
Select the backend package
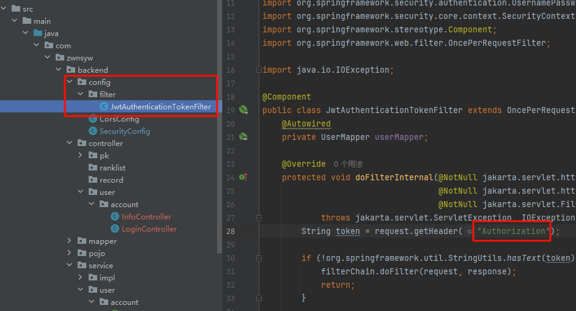(x=92, y=70)
